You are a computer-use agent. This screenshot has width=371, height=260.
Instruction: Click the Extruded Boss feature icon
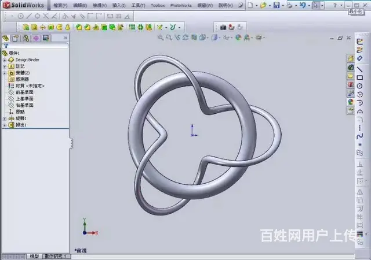26,27
